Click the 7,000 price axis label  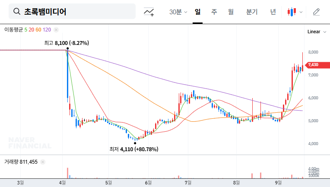pyautogui.click(x=313, y=75)
